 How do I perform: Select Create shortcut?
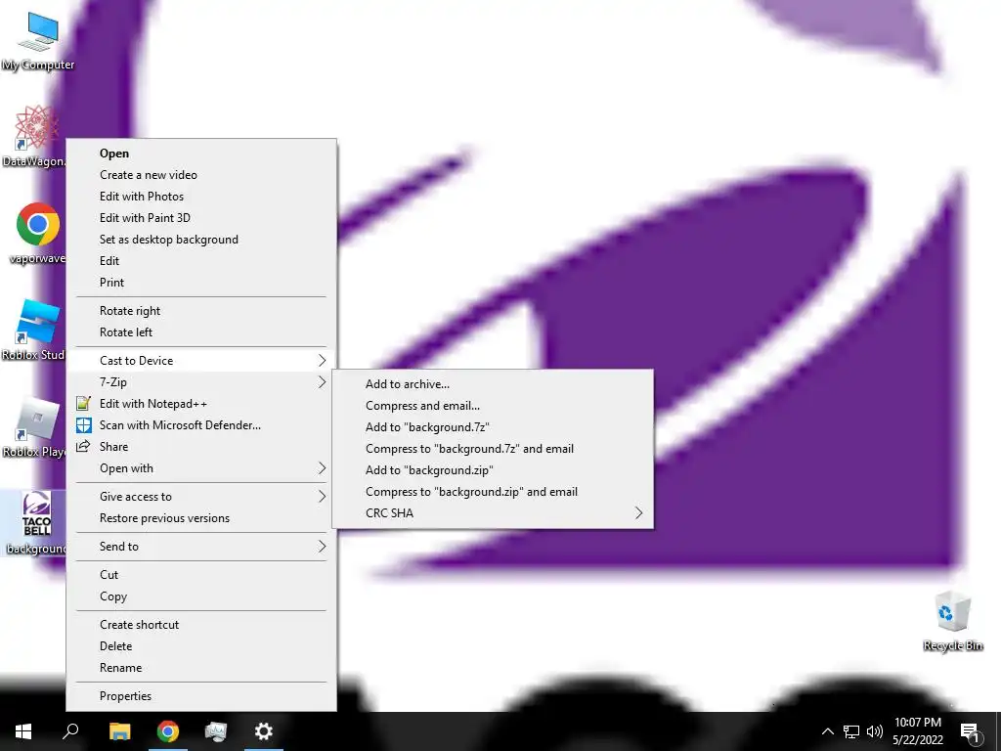tap(201, 625)
